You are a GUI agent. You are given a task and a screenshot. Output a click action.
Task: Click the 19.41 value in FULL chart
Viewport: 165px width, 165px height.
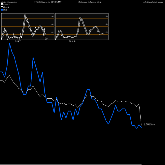coord(103,34)
